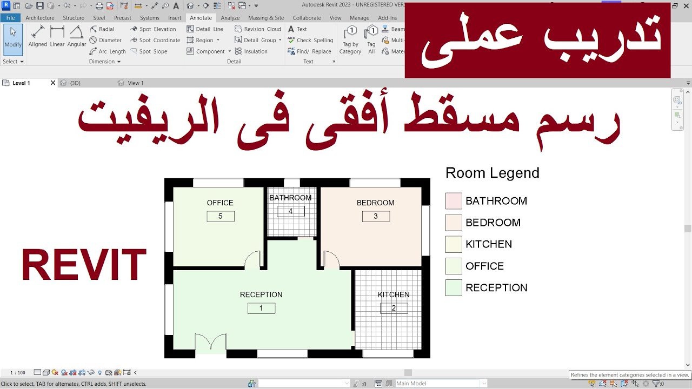Select the Modify tool
The image size is (692, 389).
[12, 38]
